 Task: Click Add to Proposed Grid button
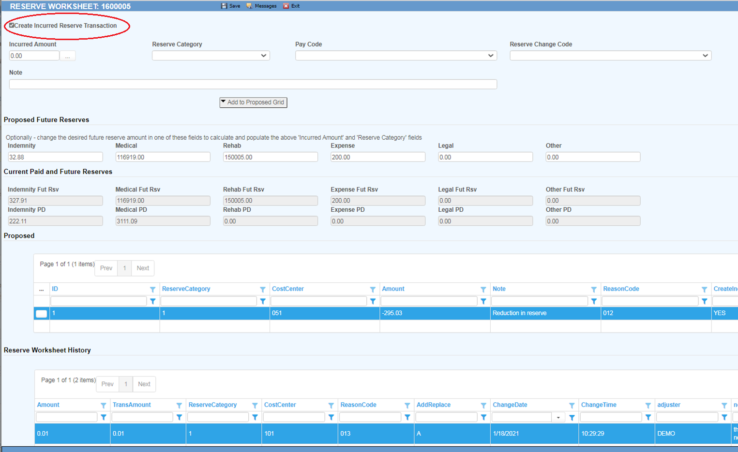[x=253, y=102]
